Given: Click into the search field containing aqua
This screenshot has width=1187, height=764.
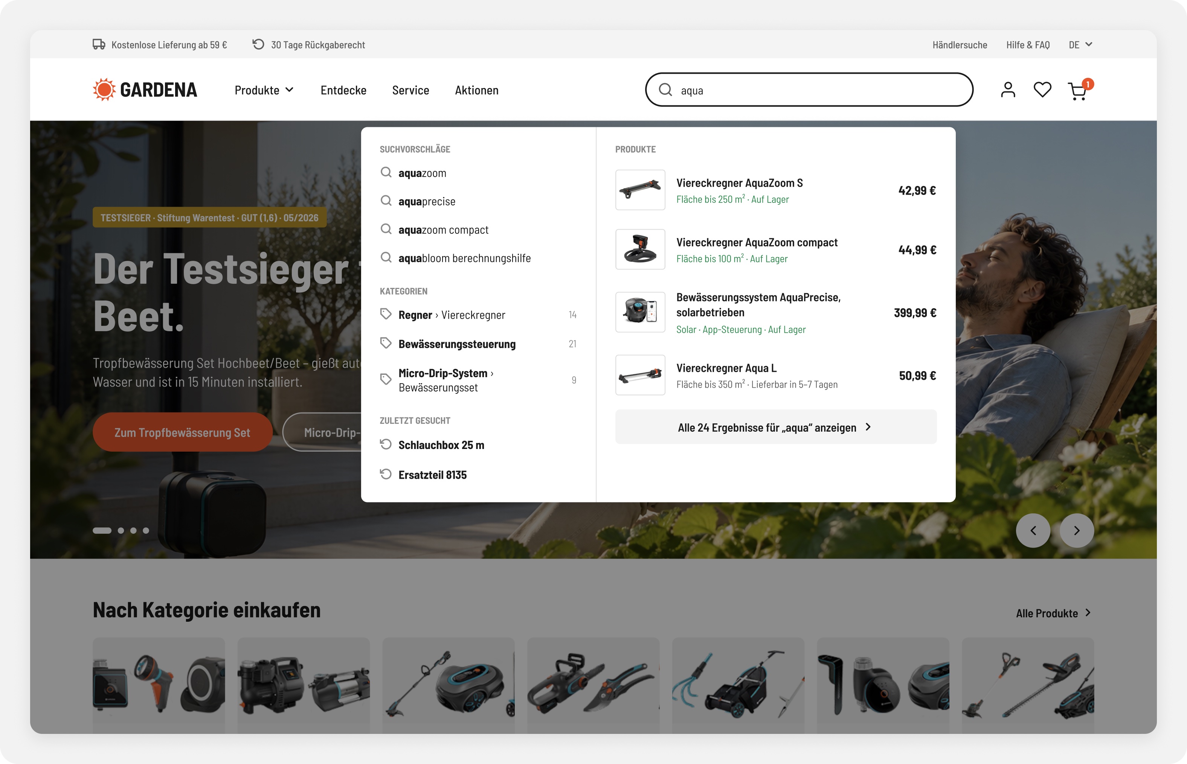Looking at the screenshot, I should pyautogui.click(x=809, y=90).
